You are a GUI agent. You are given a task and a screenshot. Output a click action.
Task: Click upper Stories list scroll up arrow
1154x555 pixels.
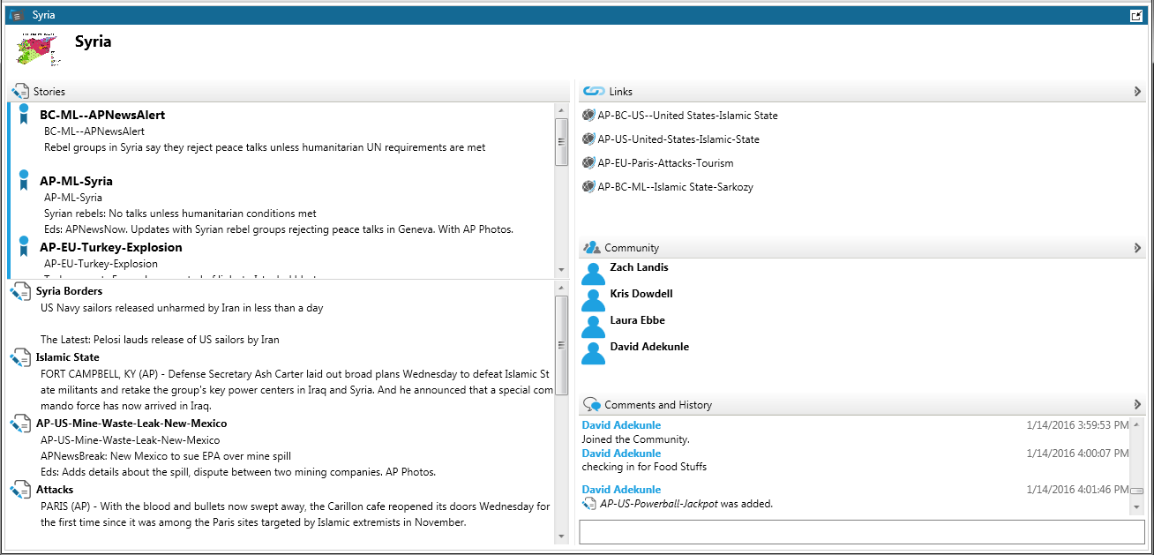(561, 110)
